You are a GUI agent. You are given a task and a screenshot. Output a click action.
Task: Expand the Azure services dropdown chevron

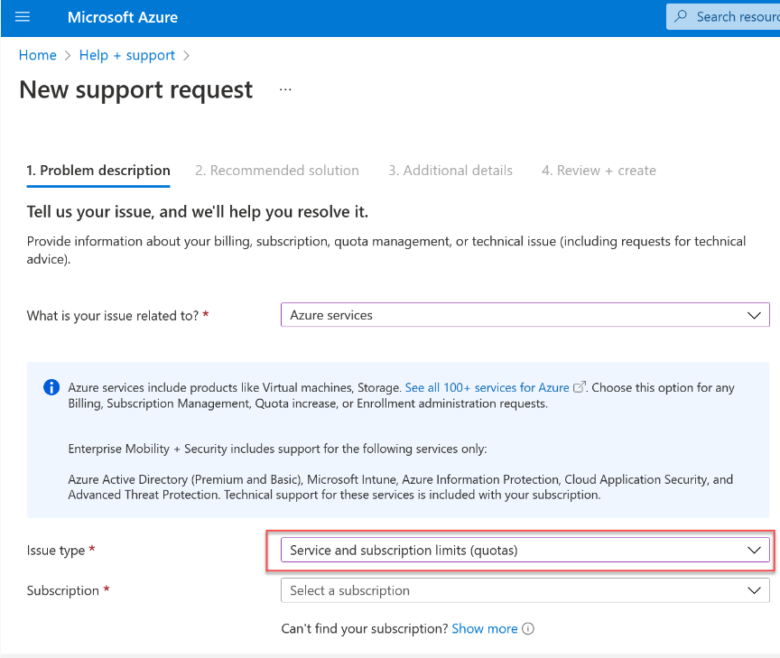click(x=755, y=315)
